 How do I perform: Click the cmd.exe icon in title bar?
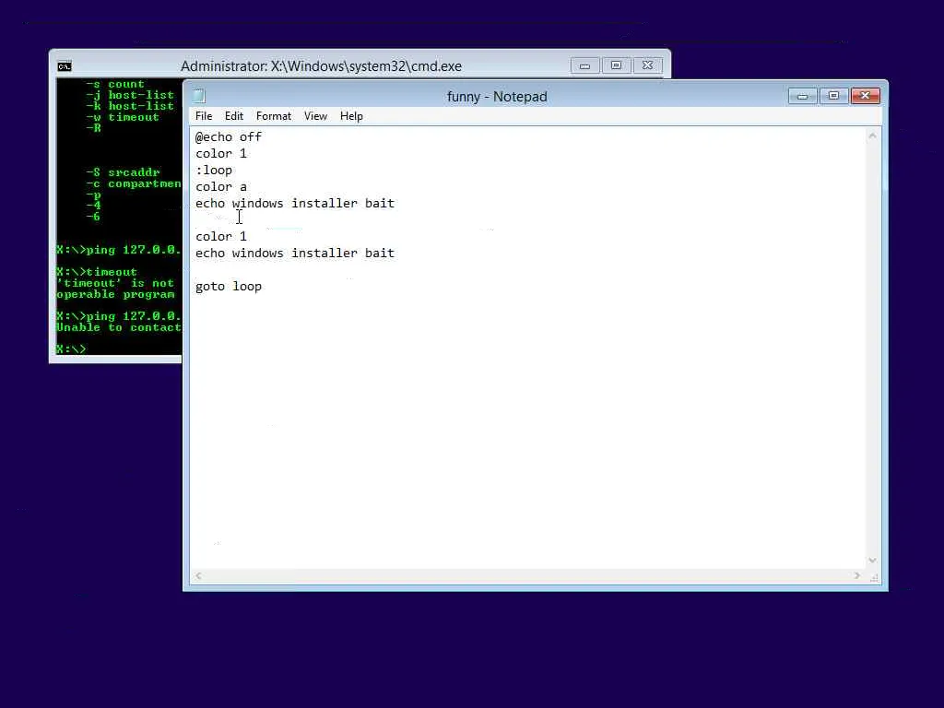pyautogui.click(x=65, y=66)
